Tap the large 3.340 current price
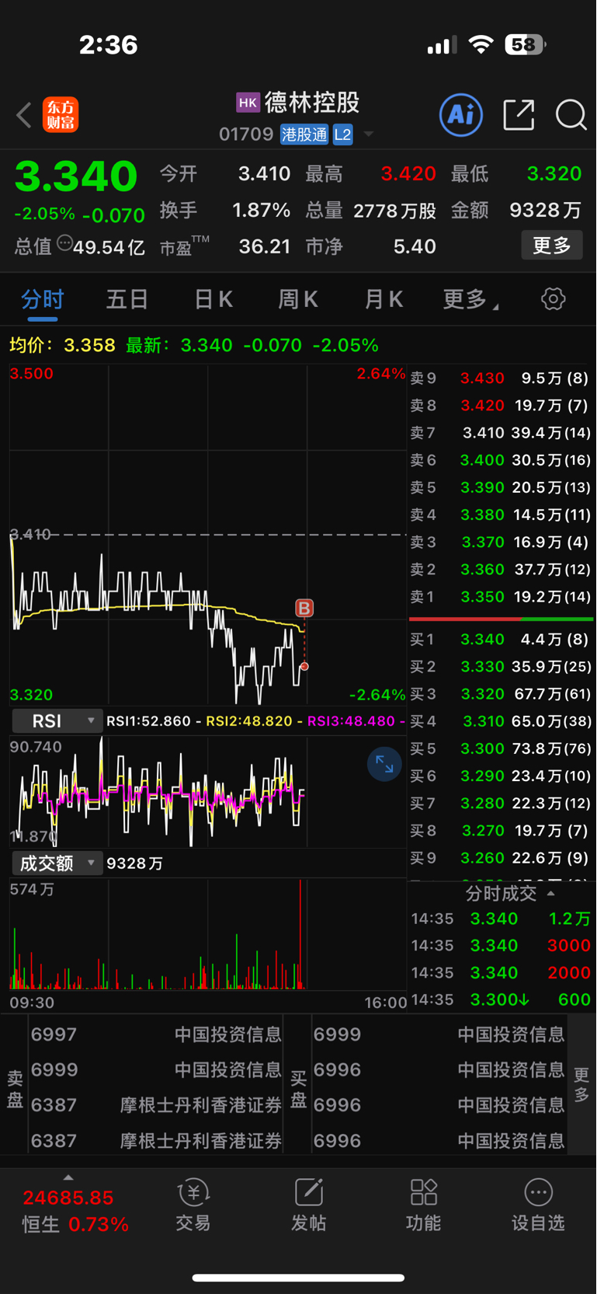The image size is (597, 1294). [x=76, y=176]
